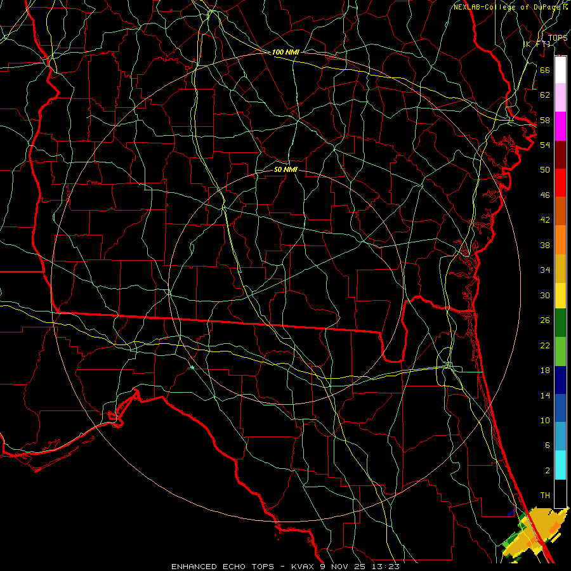
Task: Click the 58 value on the legend
Action: pos(545,120)
